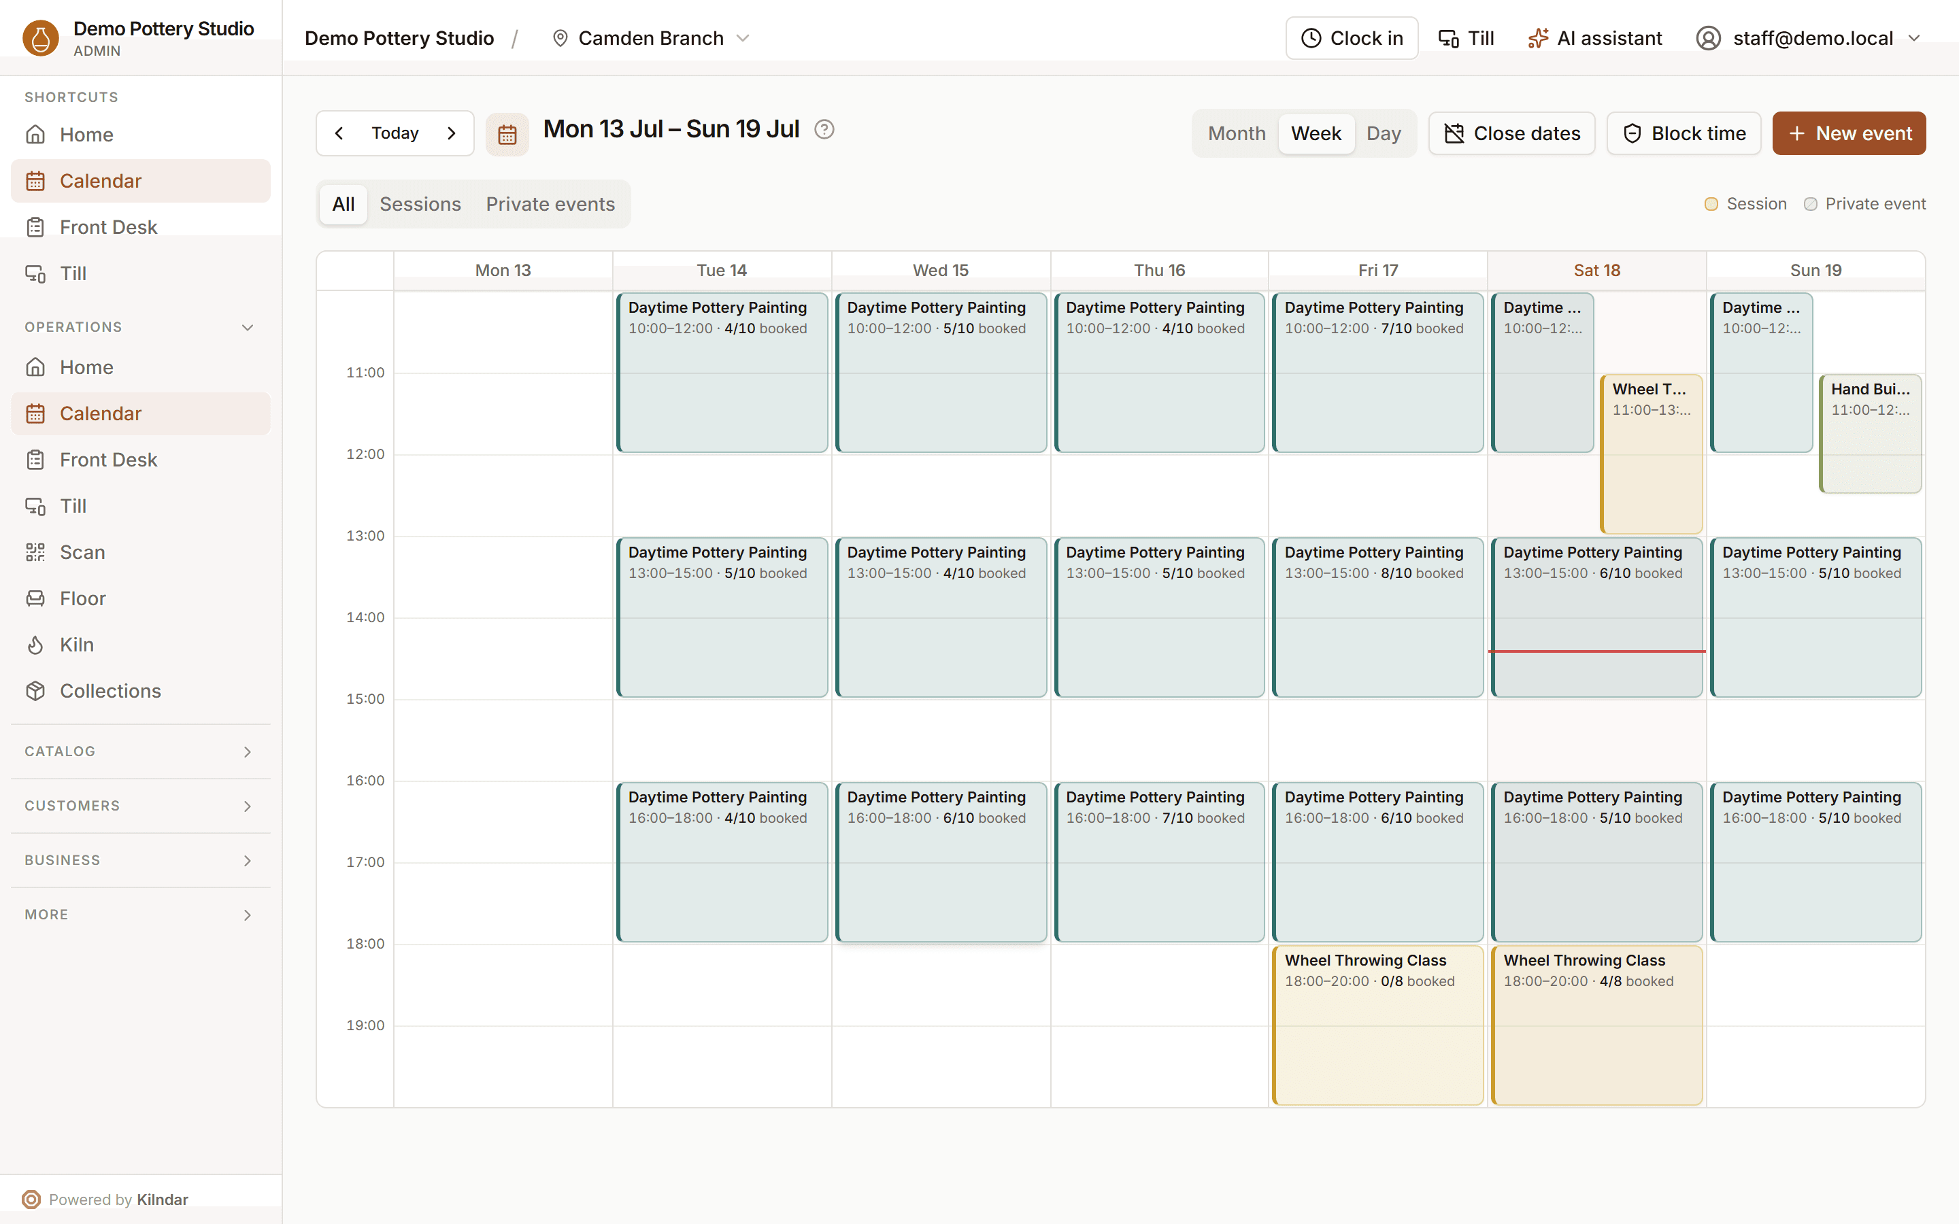Click the help icon beside date range

(824, 129)
